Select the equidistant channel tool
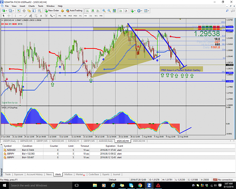Viewport: 236px width, 189px height. click(31, 15)
